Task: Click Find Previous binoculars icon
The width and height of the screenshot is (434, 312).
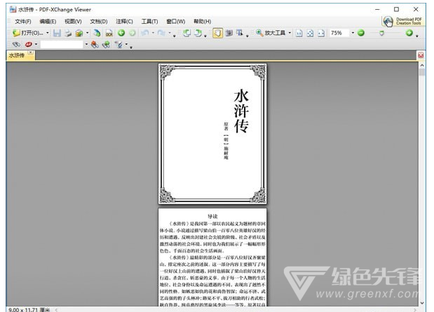Action: coord(95,44)
